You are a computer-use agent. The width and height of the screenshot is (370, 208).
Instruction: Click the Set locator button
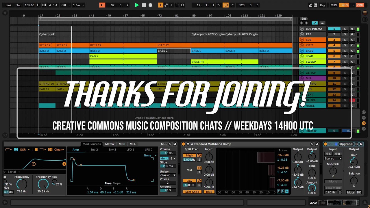[x=304, y=19]
